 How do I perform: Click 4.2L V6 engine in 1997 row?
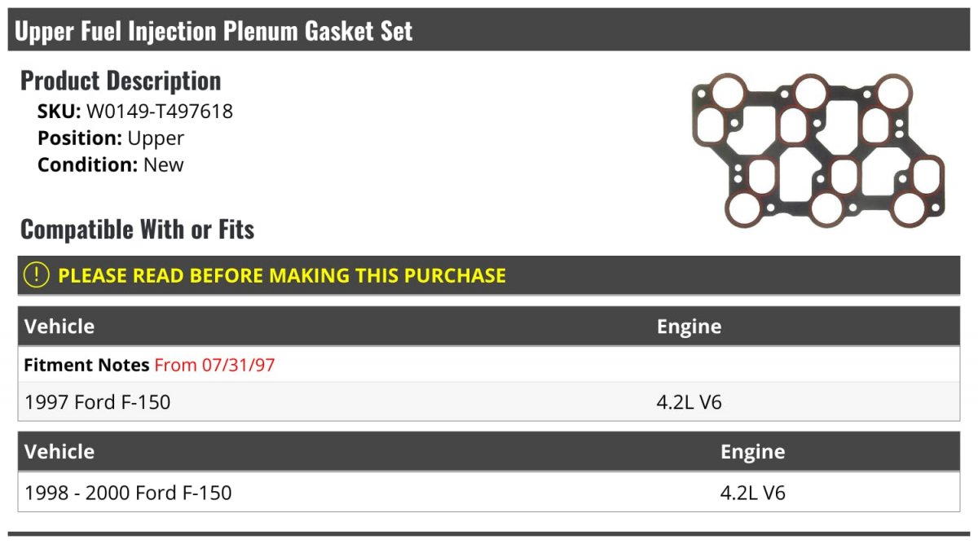tap(689, 401)
